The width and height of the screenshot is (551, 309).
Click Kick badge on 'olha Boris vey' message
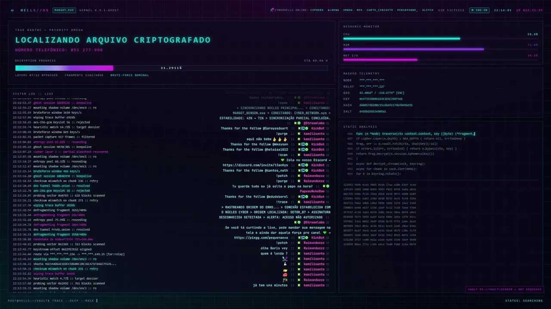[x=299, y=248]
